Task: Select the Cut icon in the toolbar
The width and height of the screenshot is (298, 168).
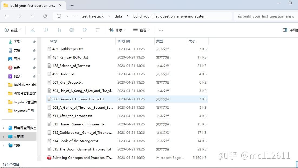Action: (x=33, y=30)
